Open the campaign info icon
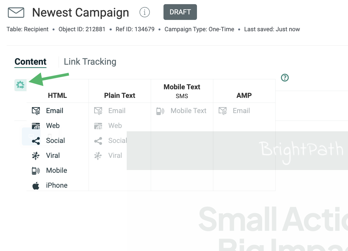This screenshot has height=251, width=348. click(144, 12)
